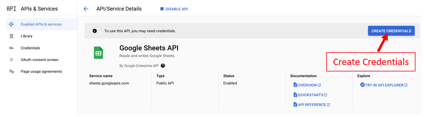Open Try in API Explorer link

[x=384, y=85]
